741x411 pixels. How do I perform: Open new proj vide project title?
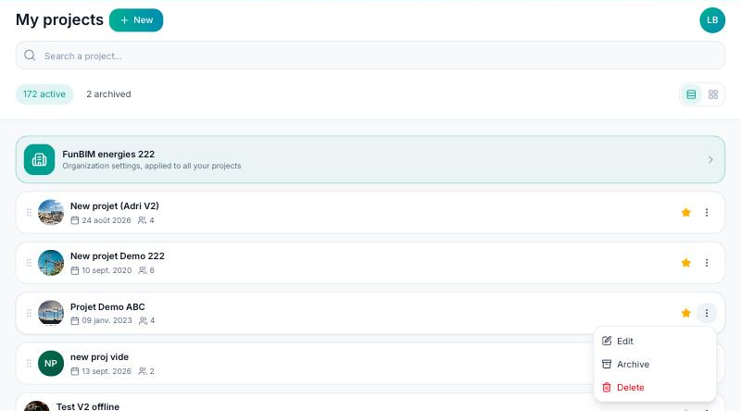[99, 357]
